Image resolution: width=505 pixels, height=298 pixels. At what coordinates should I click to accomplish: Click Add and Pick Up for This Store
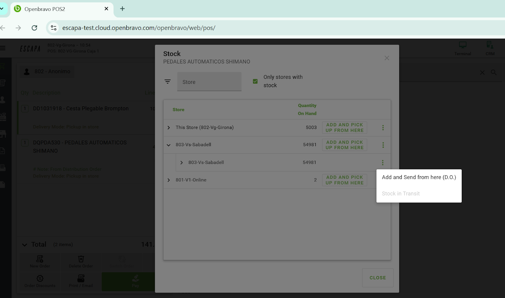(x=344, y=128)
